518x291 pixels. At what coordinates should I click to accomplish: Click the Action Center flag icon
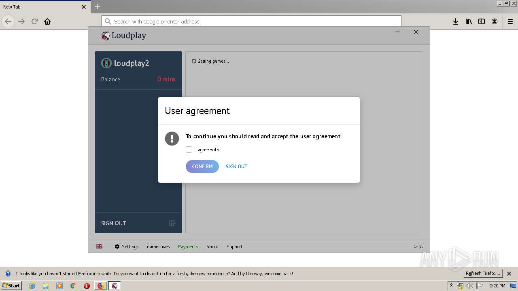click(x=480, y=286)
